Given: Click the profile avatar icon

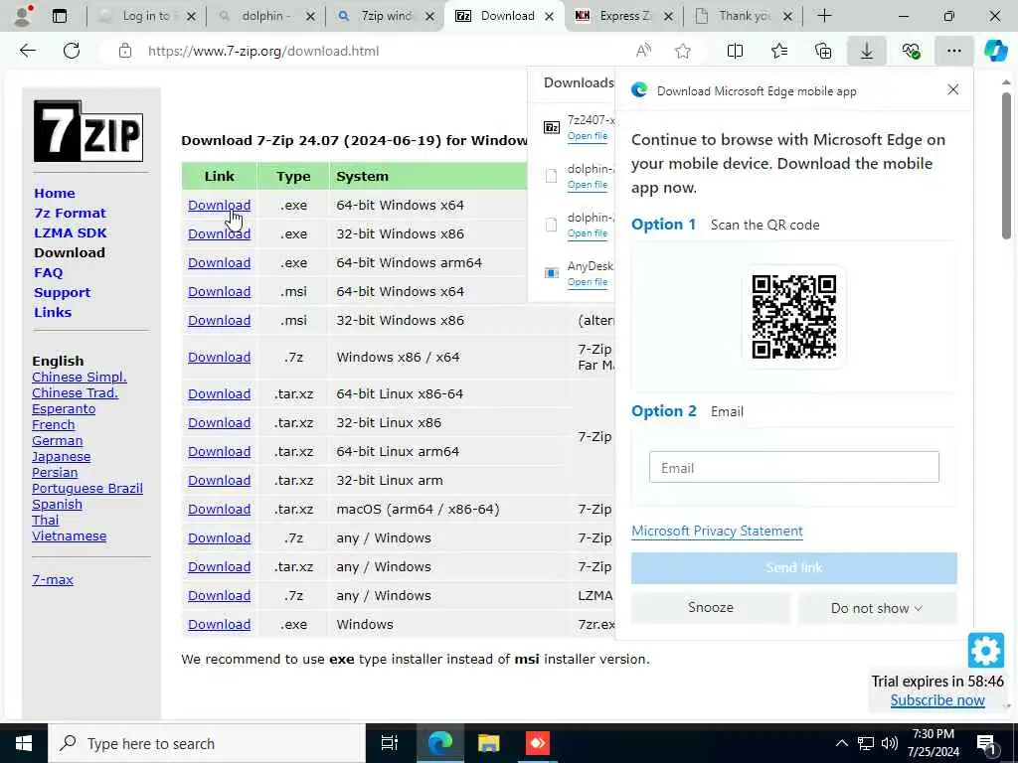Looking at the screenshot, I should [x=23, y=16].
